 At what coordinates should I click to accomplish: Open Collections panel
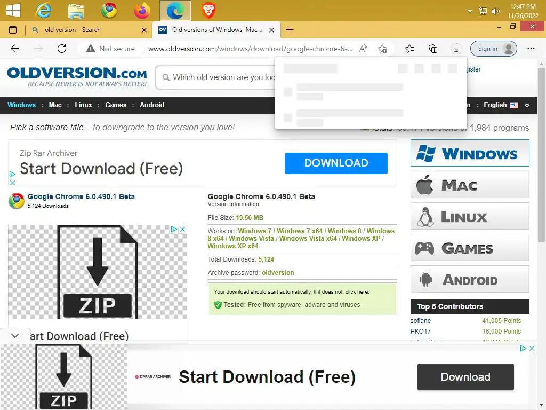433,49
